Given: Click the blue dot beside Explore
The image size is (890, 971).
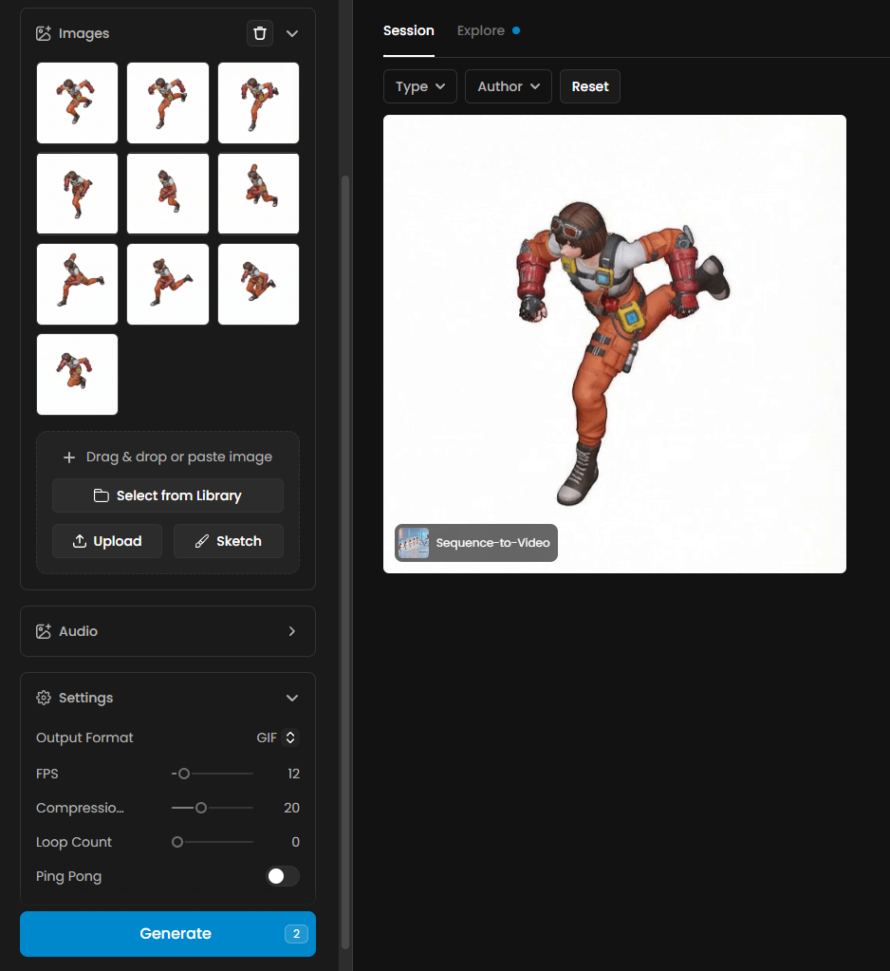Looking at the screenshot, I should tap(516, 30).
